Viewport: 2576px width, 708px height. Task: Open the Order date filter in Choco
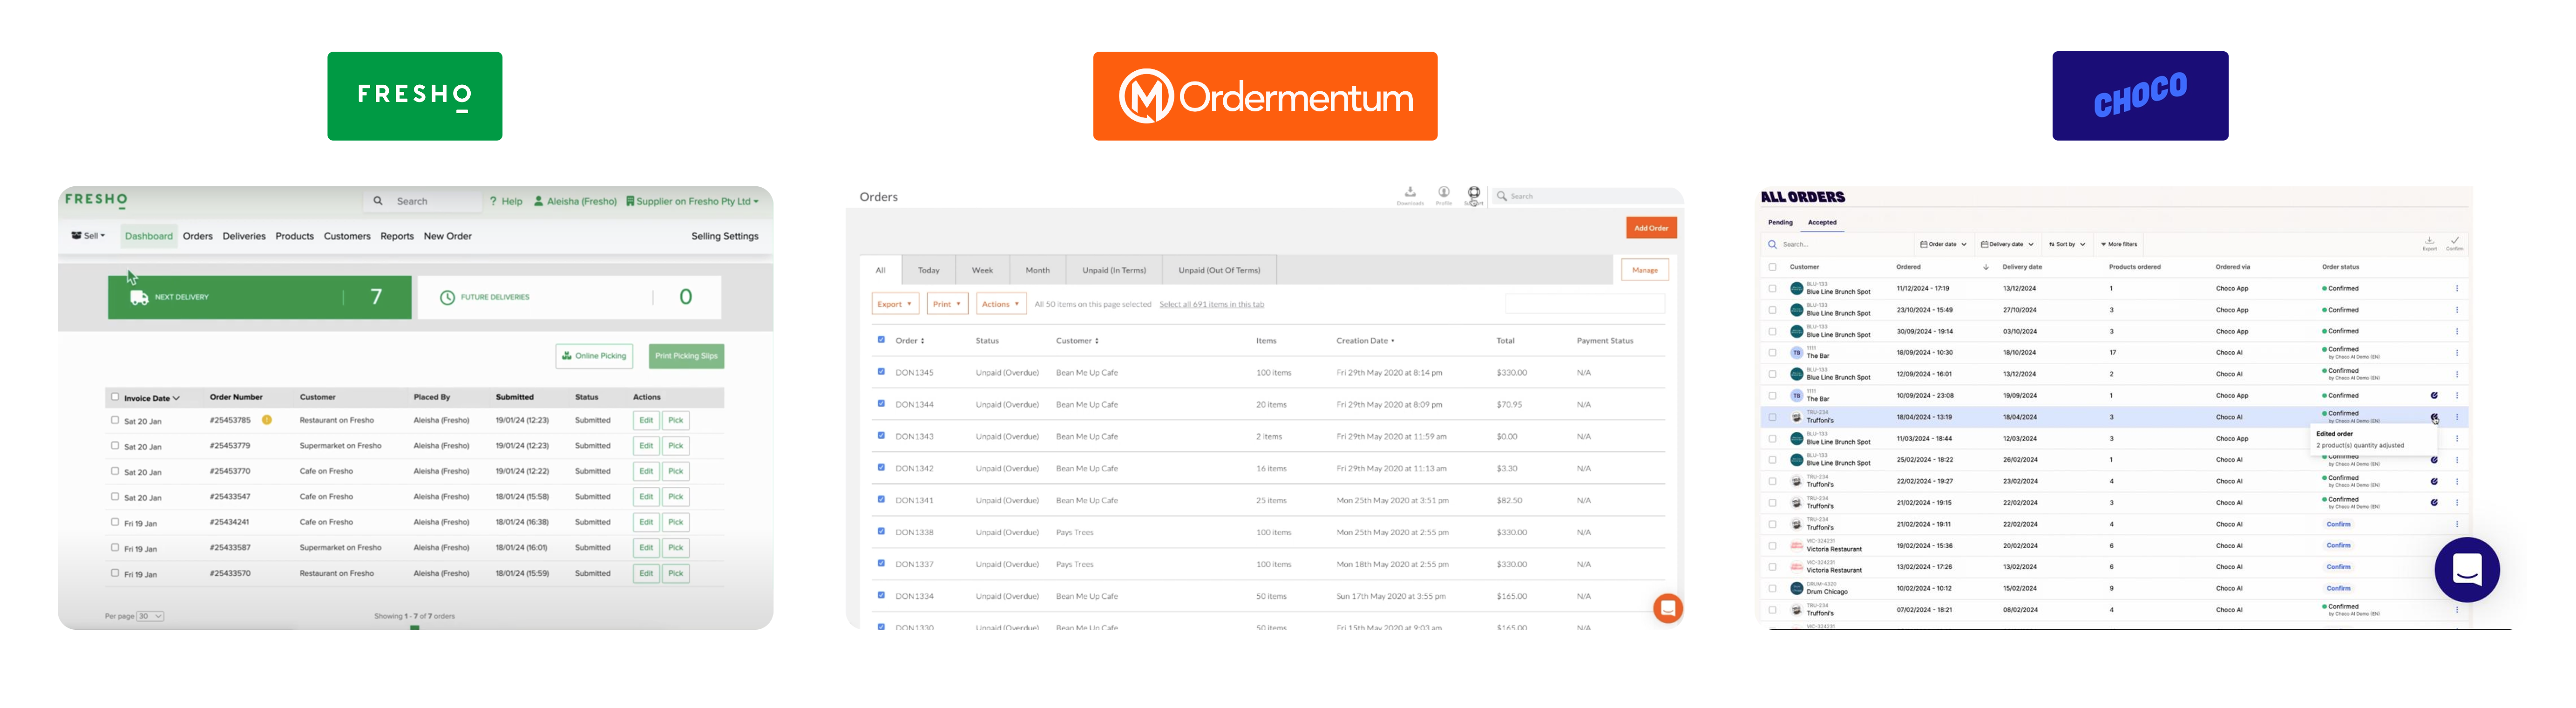click(1943, 244)
